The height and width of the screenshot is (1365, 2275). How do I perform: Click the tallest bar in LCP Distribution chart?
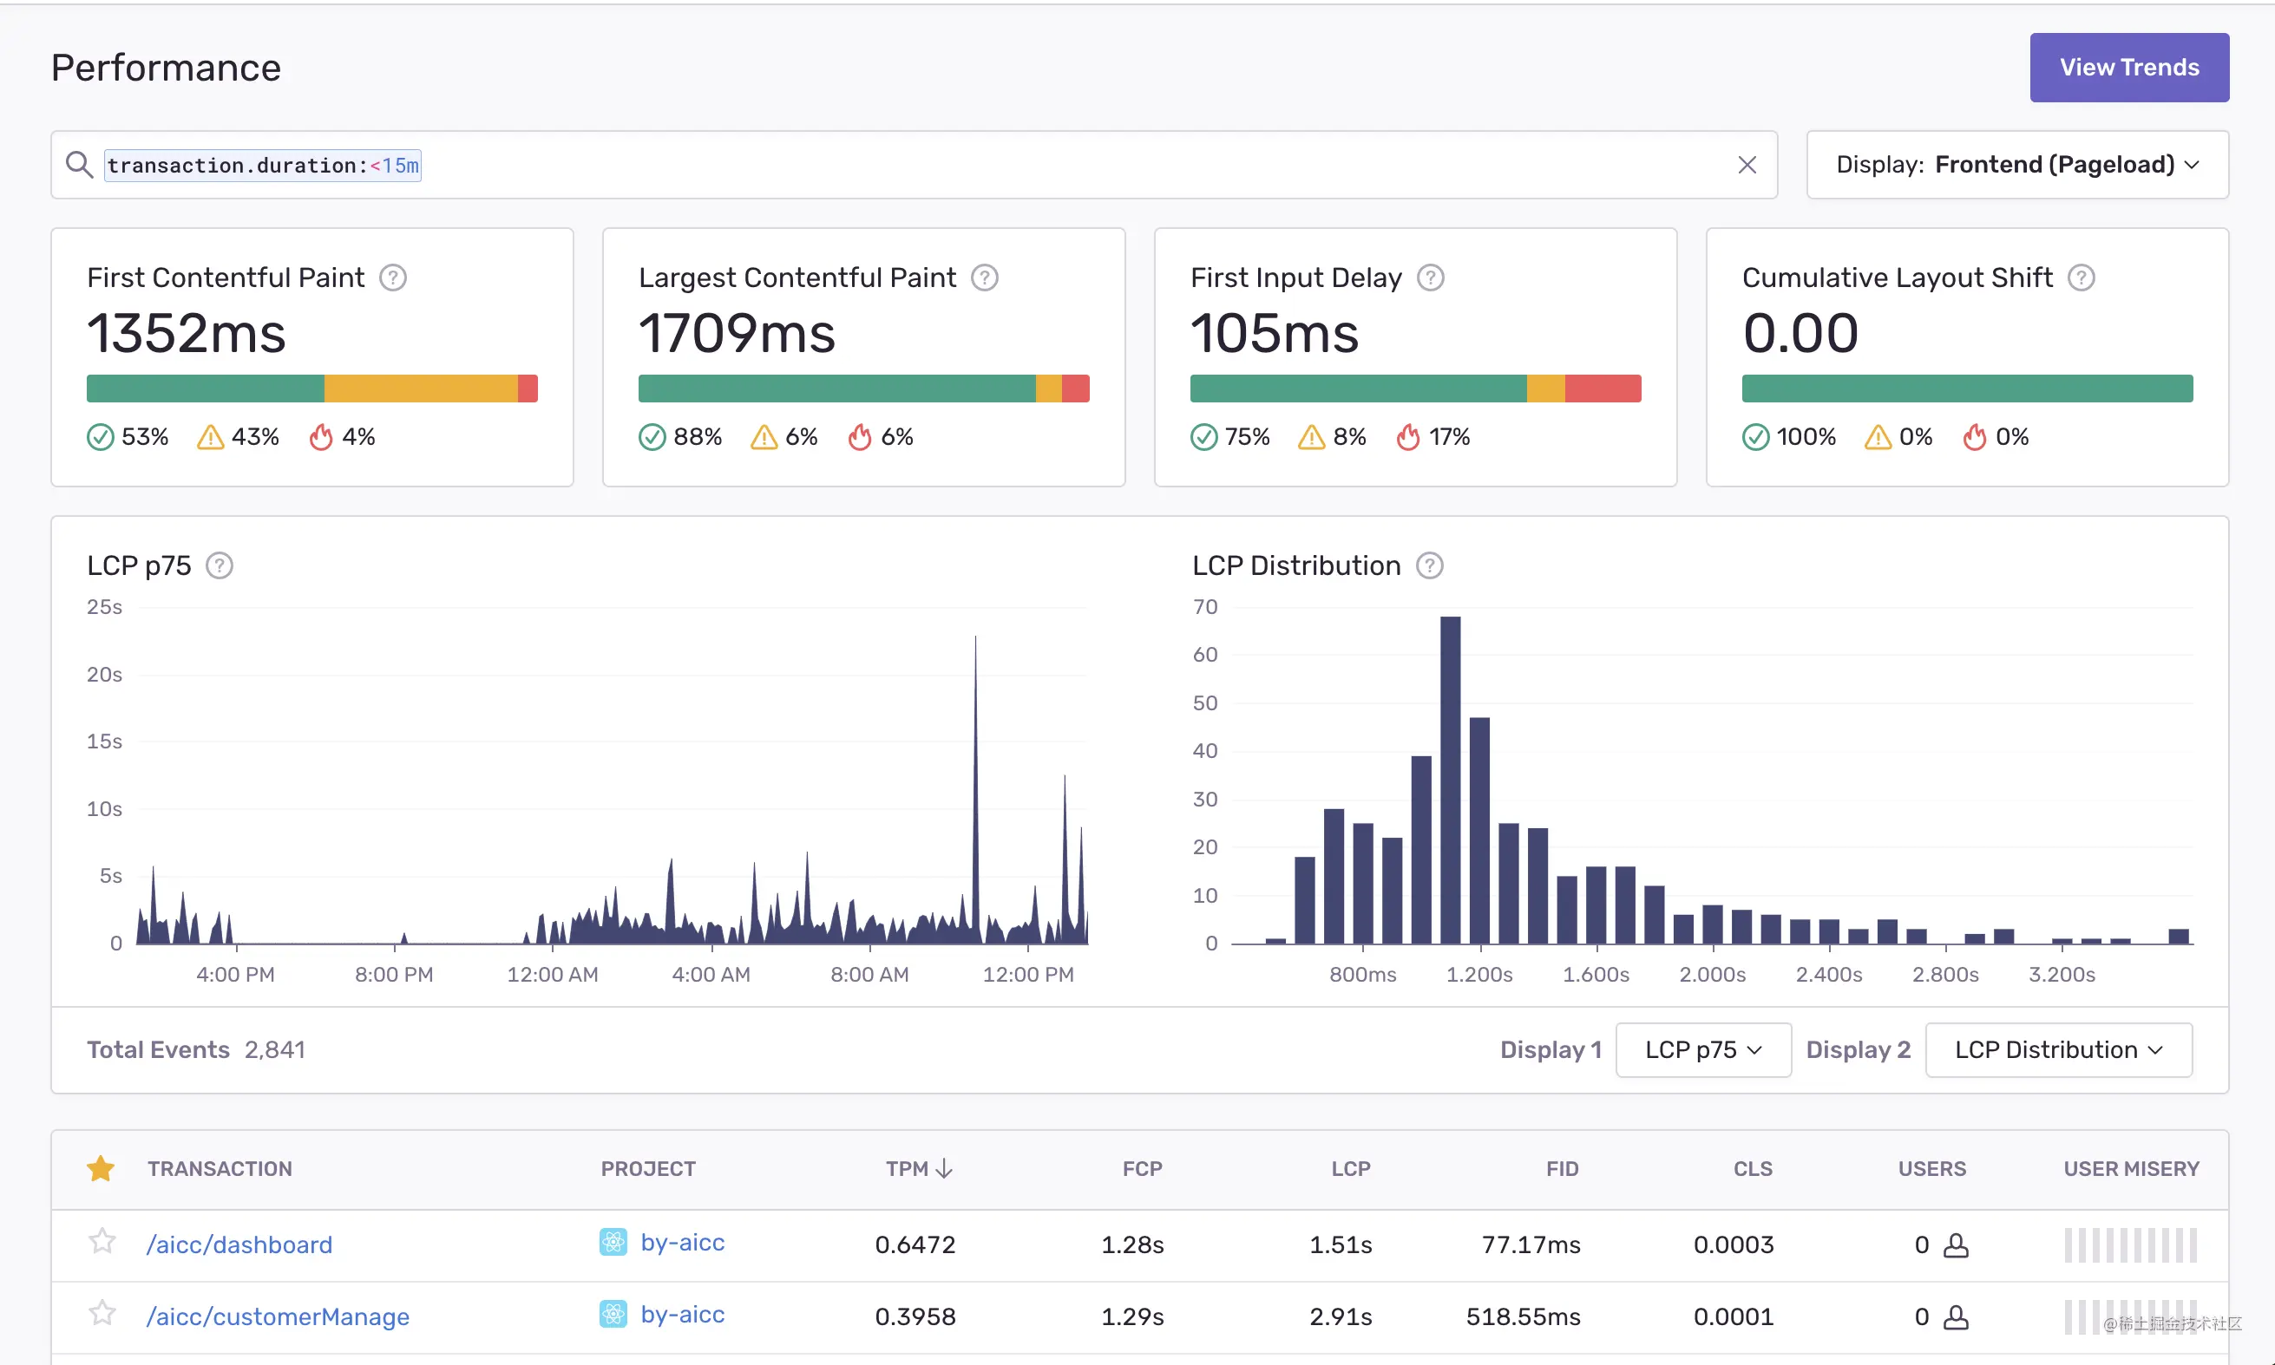click(1451, 780)
